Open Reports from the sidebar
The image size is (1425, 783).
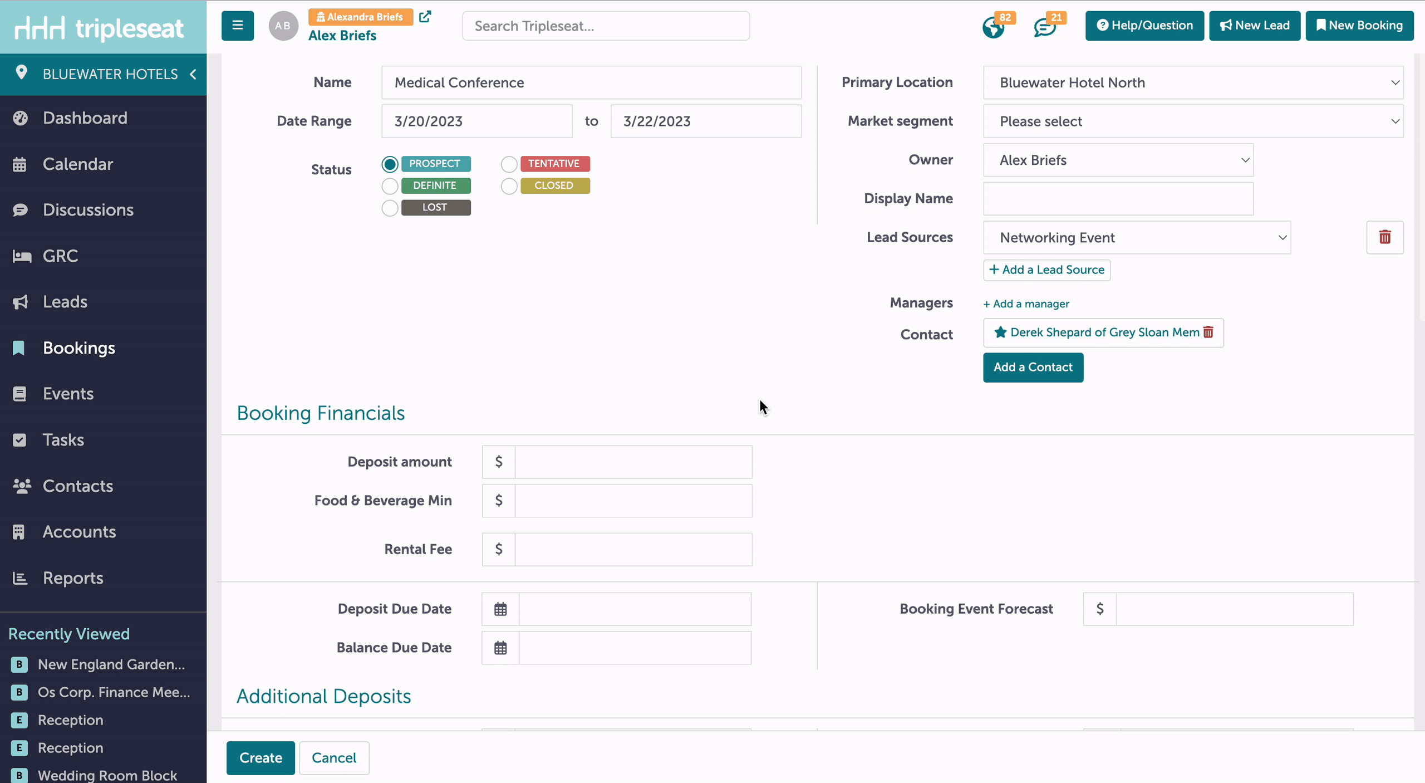pos(73,578)
